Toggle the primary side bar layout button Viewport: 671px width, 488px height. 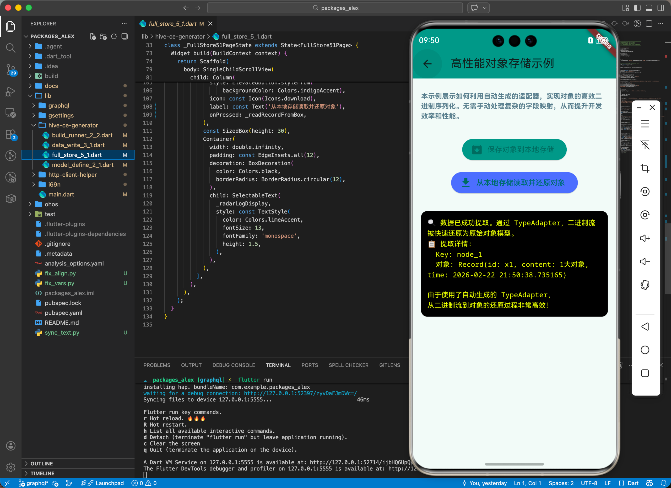[637, 8]
